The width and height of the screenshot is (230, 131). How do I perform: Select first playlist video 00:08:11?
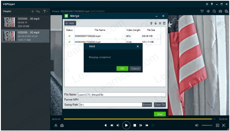tap(25, 23)
